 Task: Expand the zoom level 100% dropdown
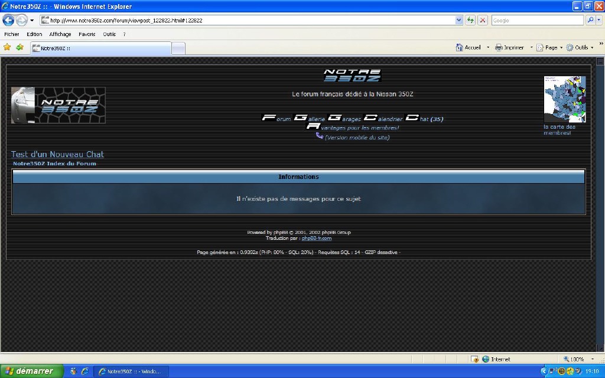592,359
